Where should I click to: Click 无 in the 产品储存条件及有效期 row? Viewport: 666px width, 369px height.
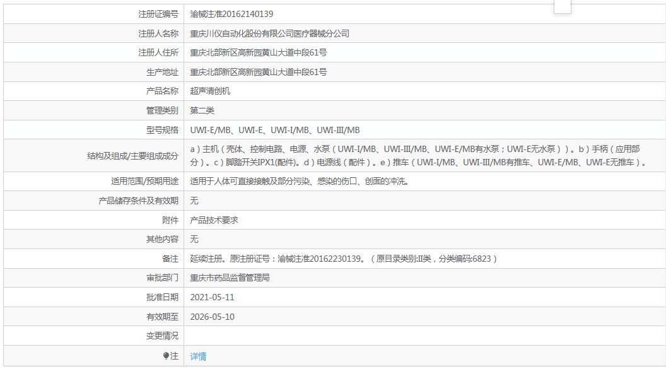(x=194, y=201)
